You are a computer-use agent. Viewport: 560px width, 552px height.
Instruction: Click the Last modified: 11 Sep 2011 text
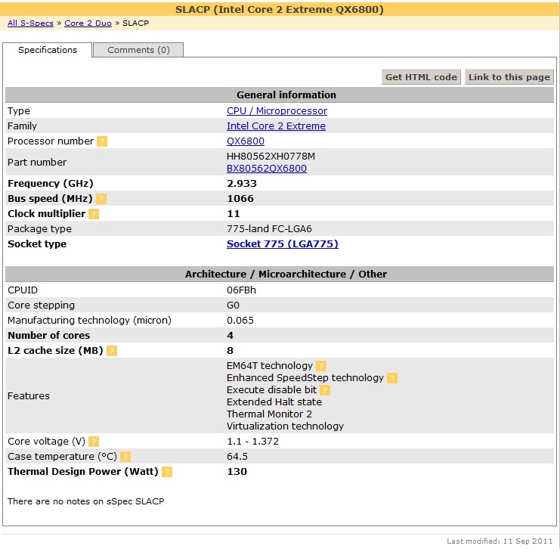(500, 541)
